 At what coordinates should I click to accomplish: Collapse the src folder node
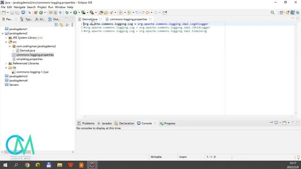[6, 42]
